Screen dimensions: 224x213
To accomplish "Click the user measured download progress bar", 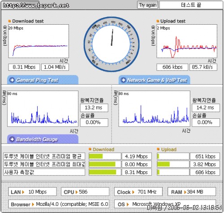I will 105,172.
